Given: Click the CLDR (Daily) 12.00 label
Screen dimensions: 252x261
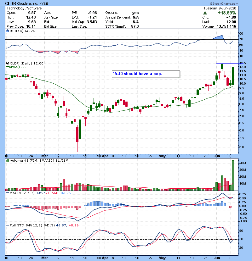Looking at the screenshot, I should tap(26, 63).
